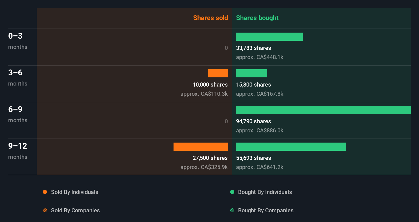Viewport: 419px width, 222px height.
Task: Click the striped Bought By Companies legend icon
Action: (x=232, y=210)
